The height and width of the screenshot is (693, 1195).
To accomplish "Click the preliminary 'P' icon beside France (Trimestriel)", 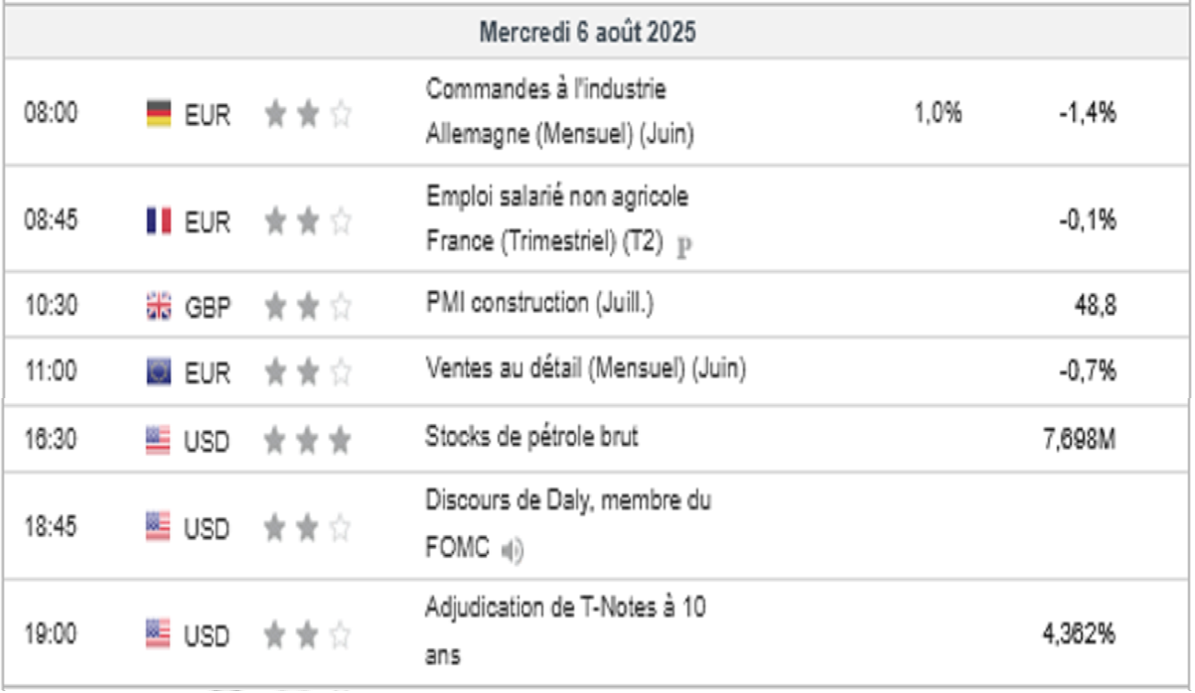I will coord(683,246).
